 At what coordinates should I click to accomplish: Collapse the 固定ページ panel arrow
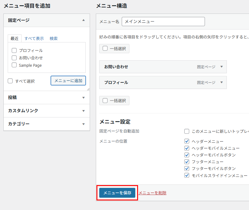click(x=83, y=20)
